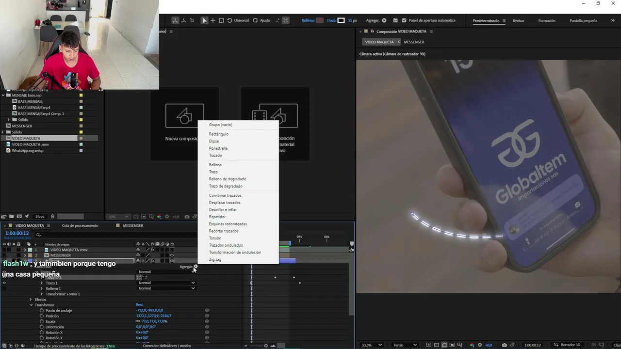This screenshot has width=621, height=349.
Task: Choose Trazo de degradado from the menu
Action: click(226, 186)
